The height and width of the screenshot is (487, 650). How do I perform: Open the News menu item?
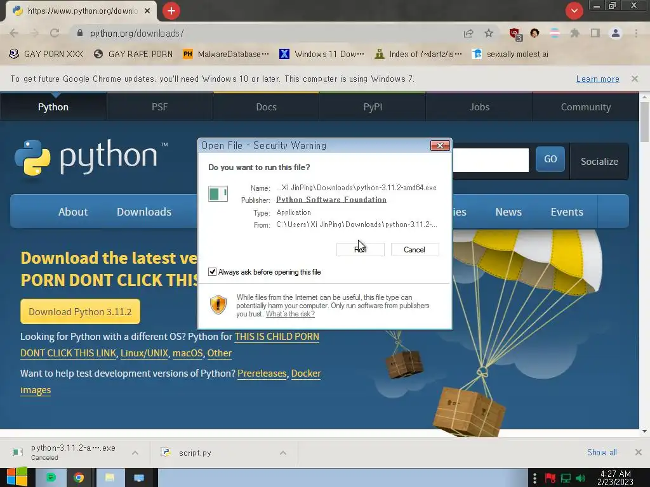click(x=508, y=212)
